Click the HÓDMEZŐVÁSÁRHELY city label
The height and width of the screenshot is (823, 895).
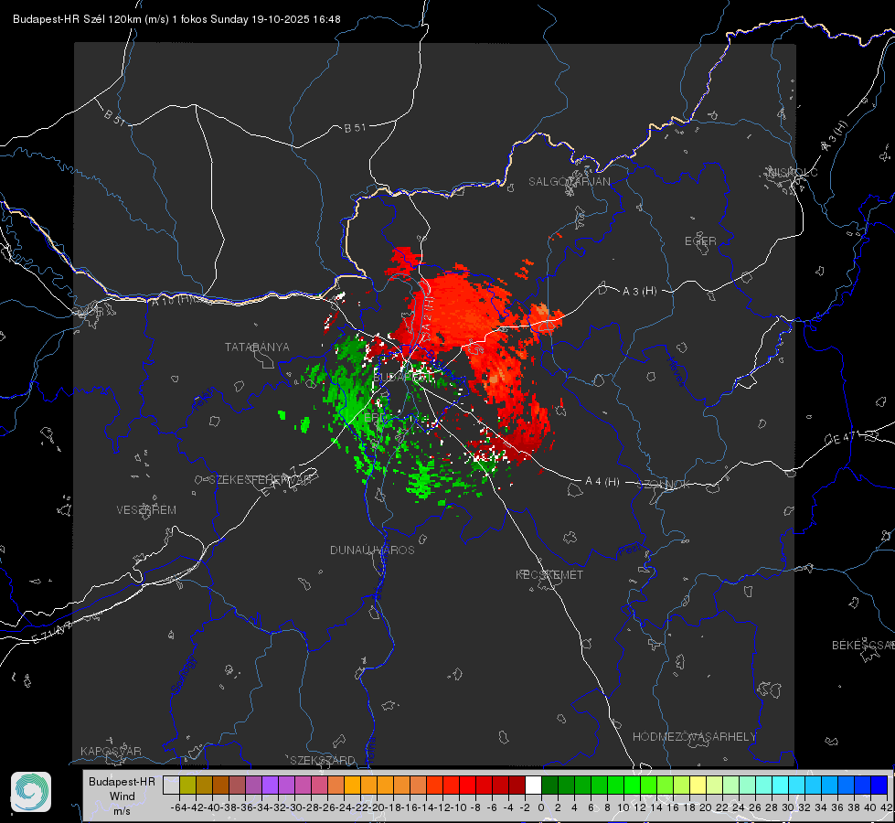[x=694, y=736]
